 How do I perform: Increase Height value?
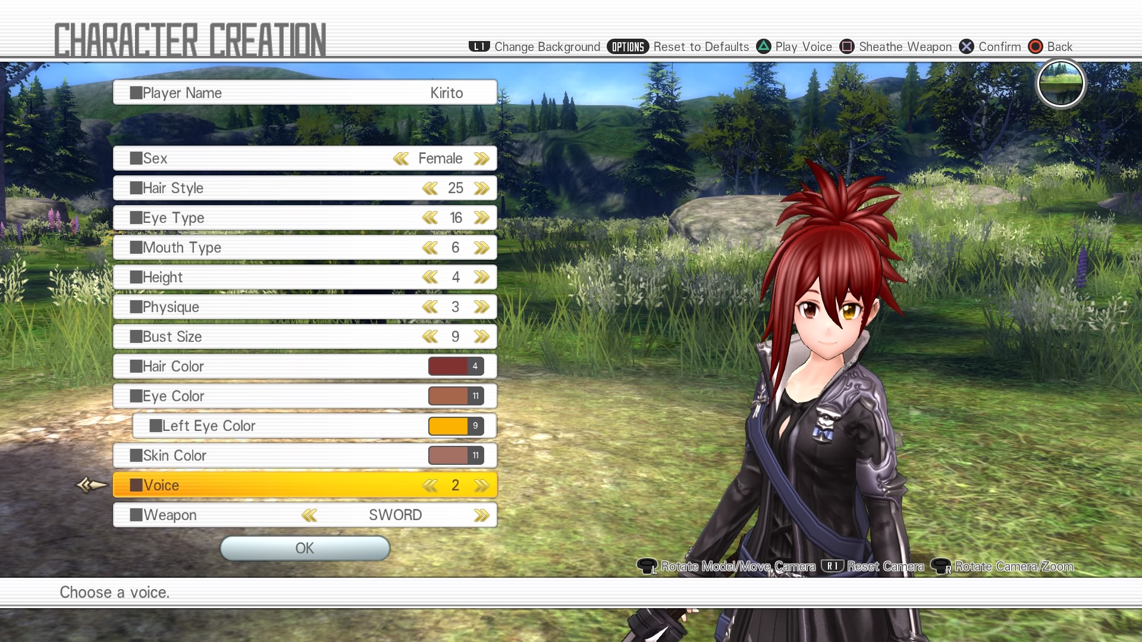pos(482,278)
